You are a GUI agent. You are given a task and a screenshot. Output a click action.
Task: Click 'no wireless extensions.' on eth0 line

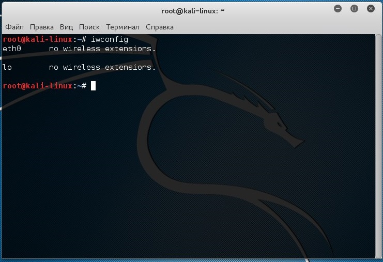tap(102, 49)
